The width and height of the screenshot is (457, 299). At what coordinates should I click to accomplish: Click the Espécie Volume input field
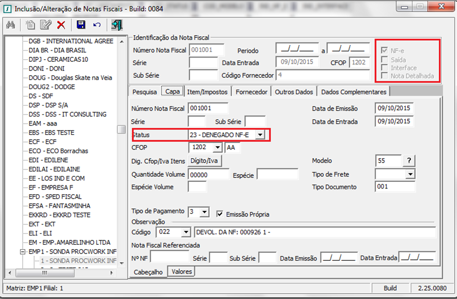pos(197,187)
